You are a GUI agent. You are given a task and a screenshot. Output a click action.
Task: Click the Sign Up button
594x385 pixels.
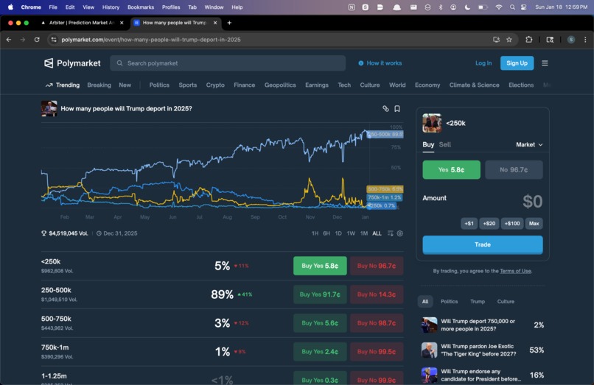click(x=517, y=63)
